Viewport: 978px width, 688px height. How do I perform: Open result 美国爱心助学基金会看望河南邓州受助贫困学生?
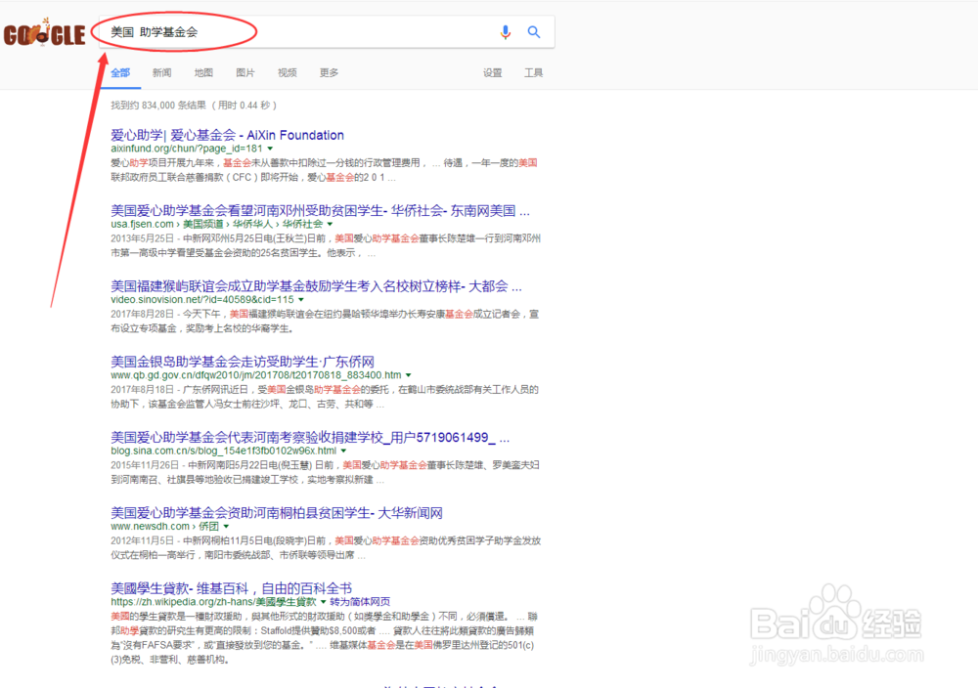[x=320, y=211]
